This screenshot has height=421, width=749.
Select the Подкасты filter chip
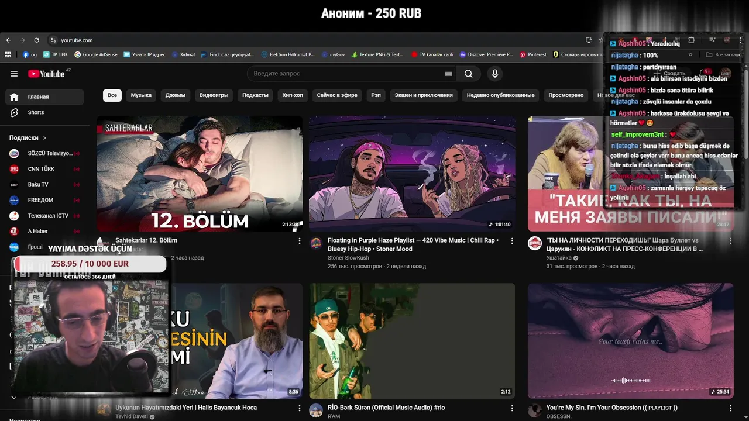255,95
